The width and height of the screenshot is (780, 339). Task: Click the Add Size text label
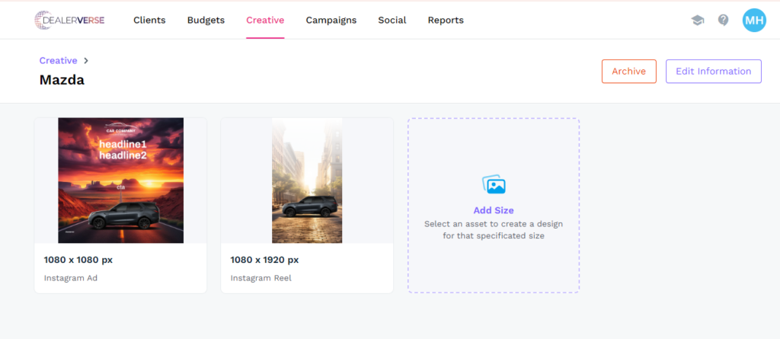[494, 210]
